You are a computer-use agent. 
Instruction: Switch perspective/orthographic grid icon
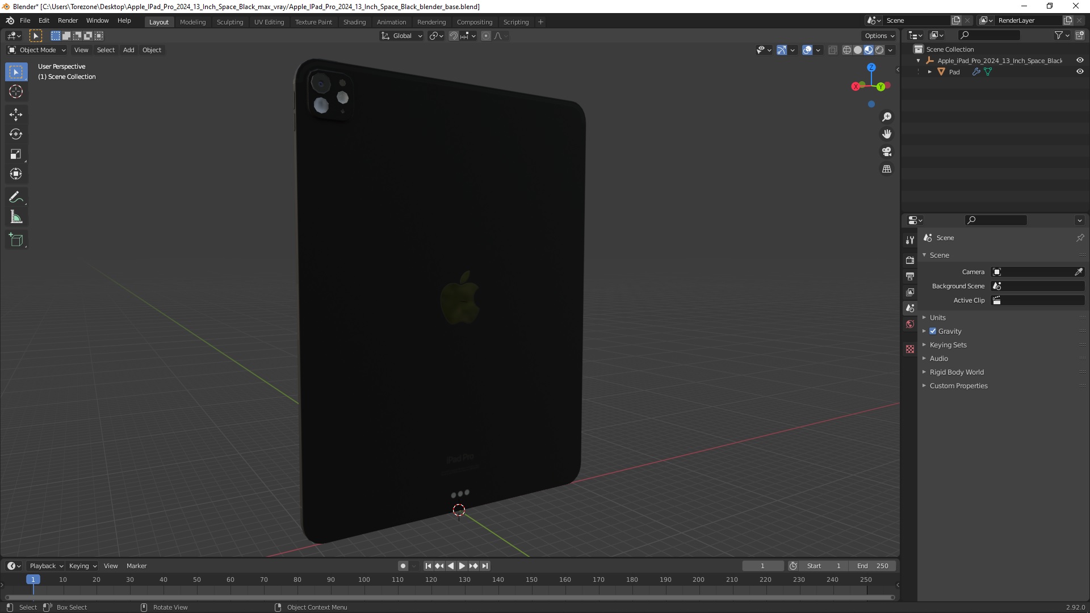(887, 169)
